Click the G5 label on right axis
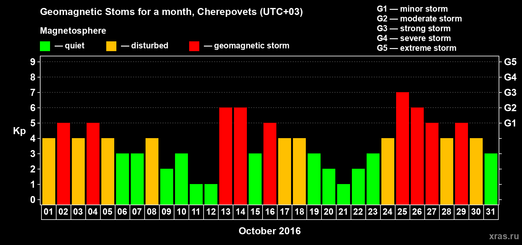 (x=510, y=62)
